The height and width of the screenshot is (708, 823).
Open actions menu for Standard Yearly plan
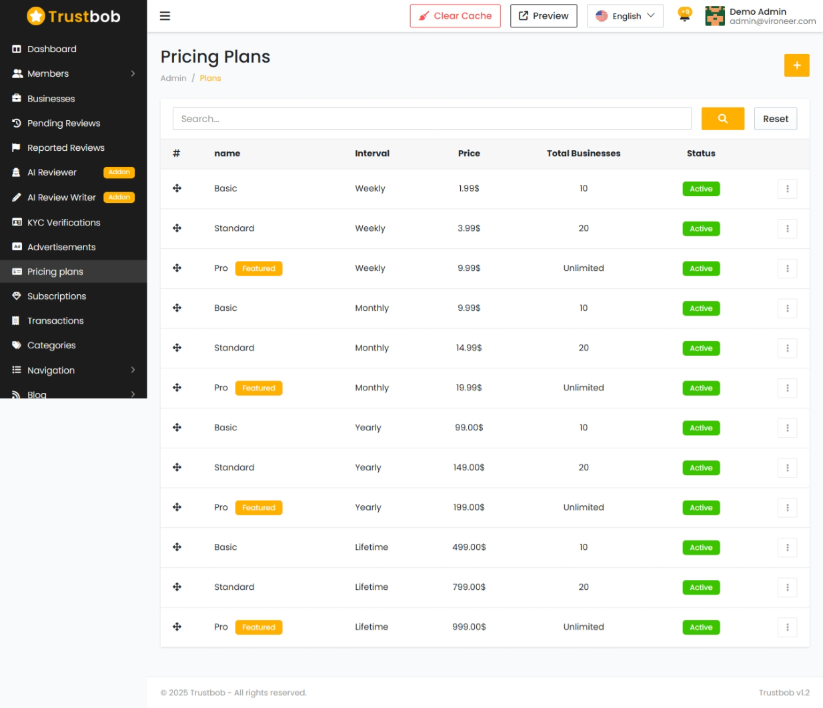point(787,468)
